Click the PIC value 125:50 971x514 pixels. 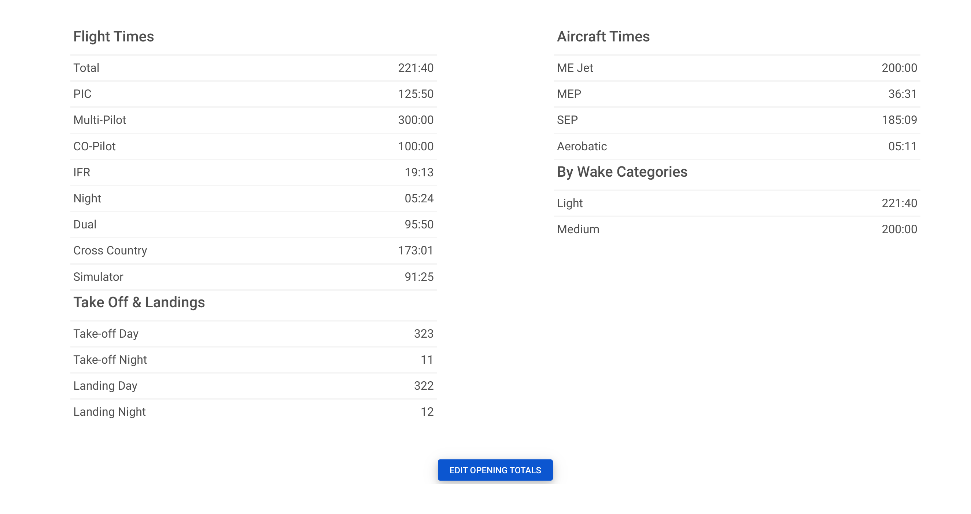416,94
